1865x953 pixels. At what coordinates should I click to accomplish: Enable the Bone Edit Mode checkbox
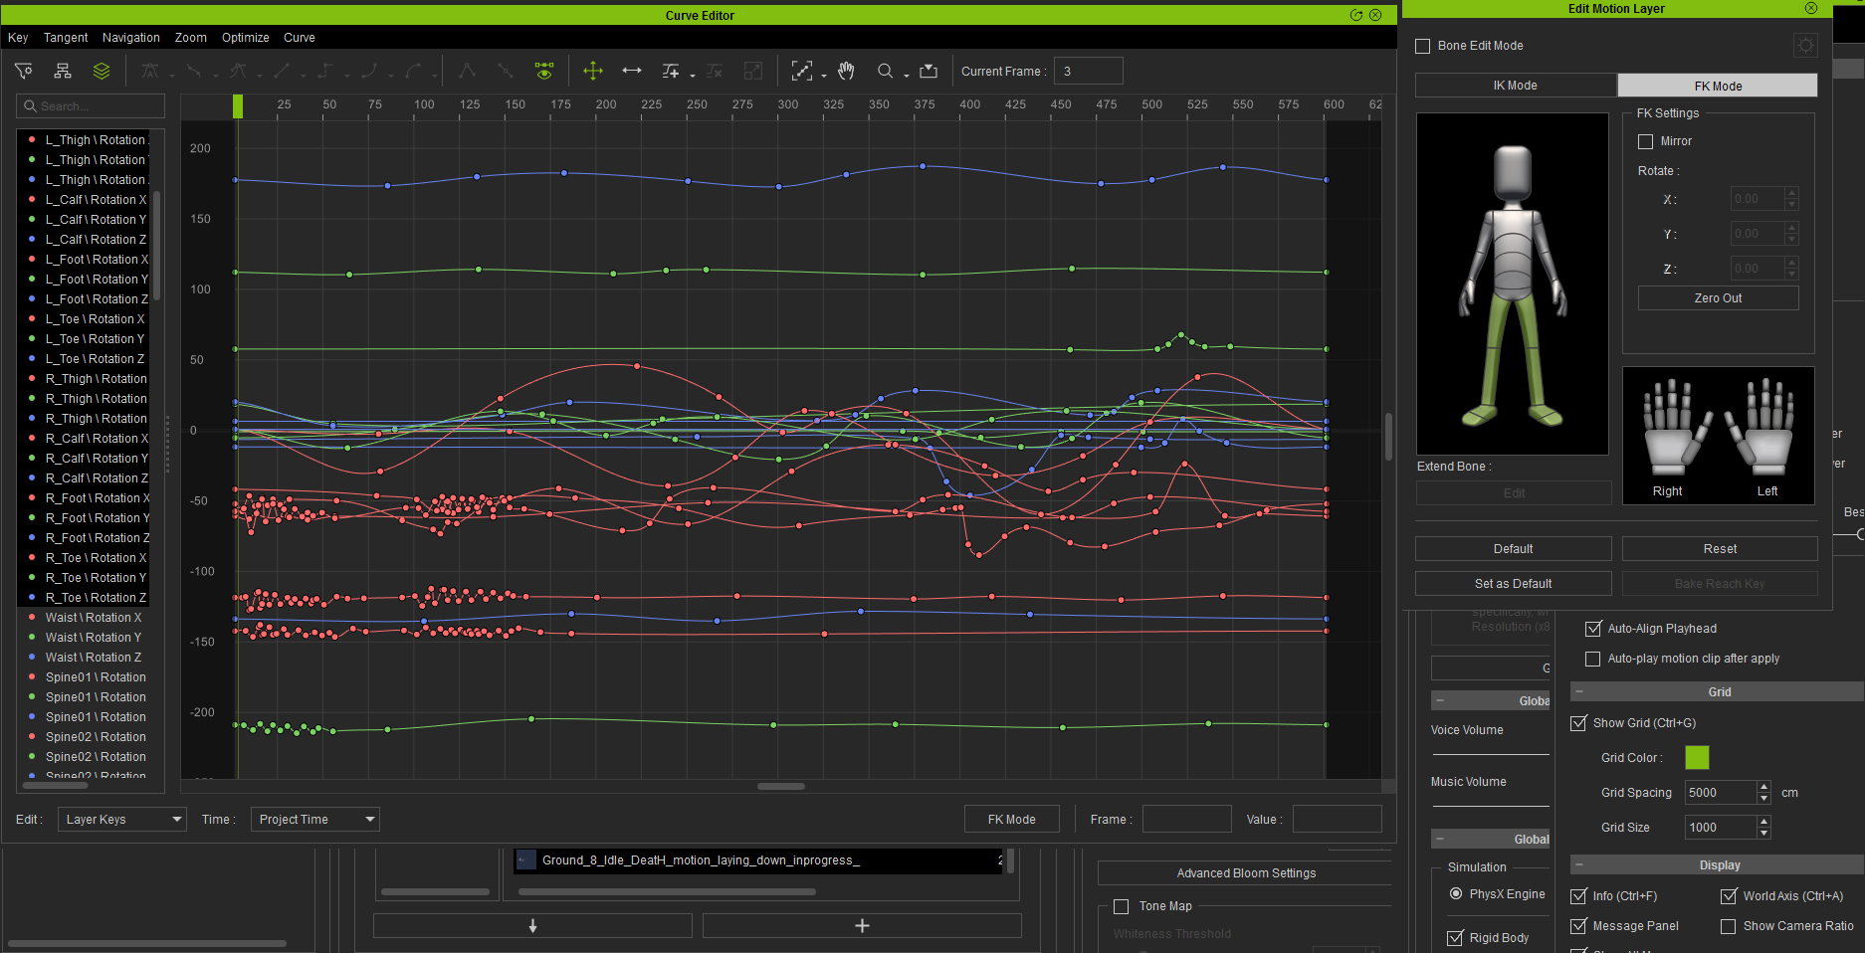1423,46
